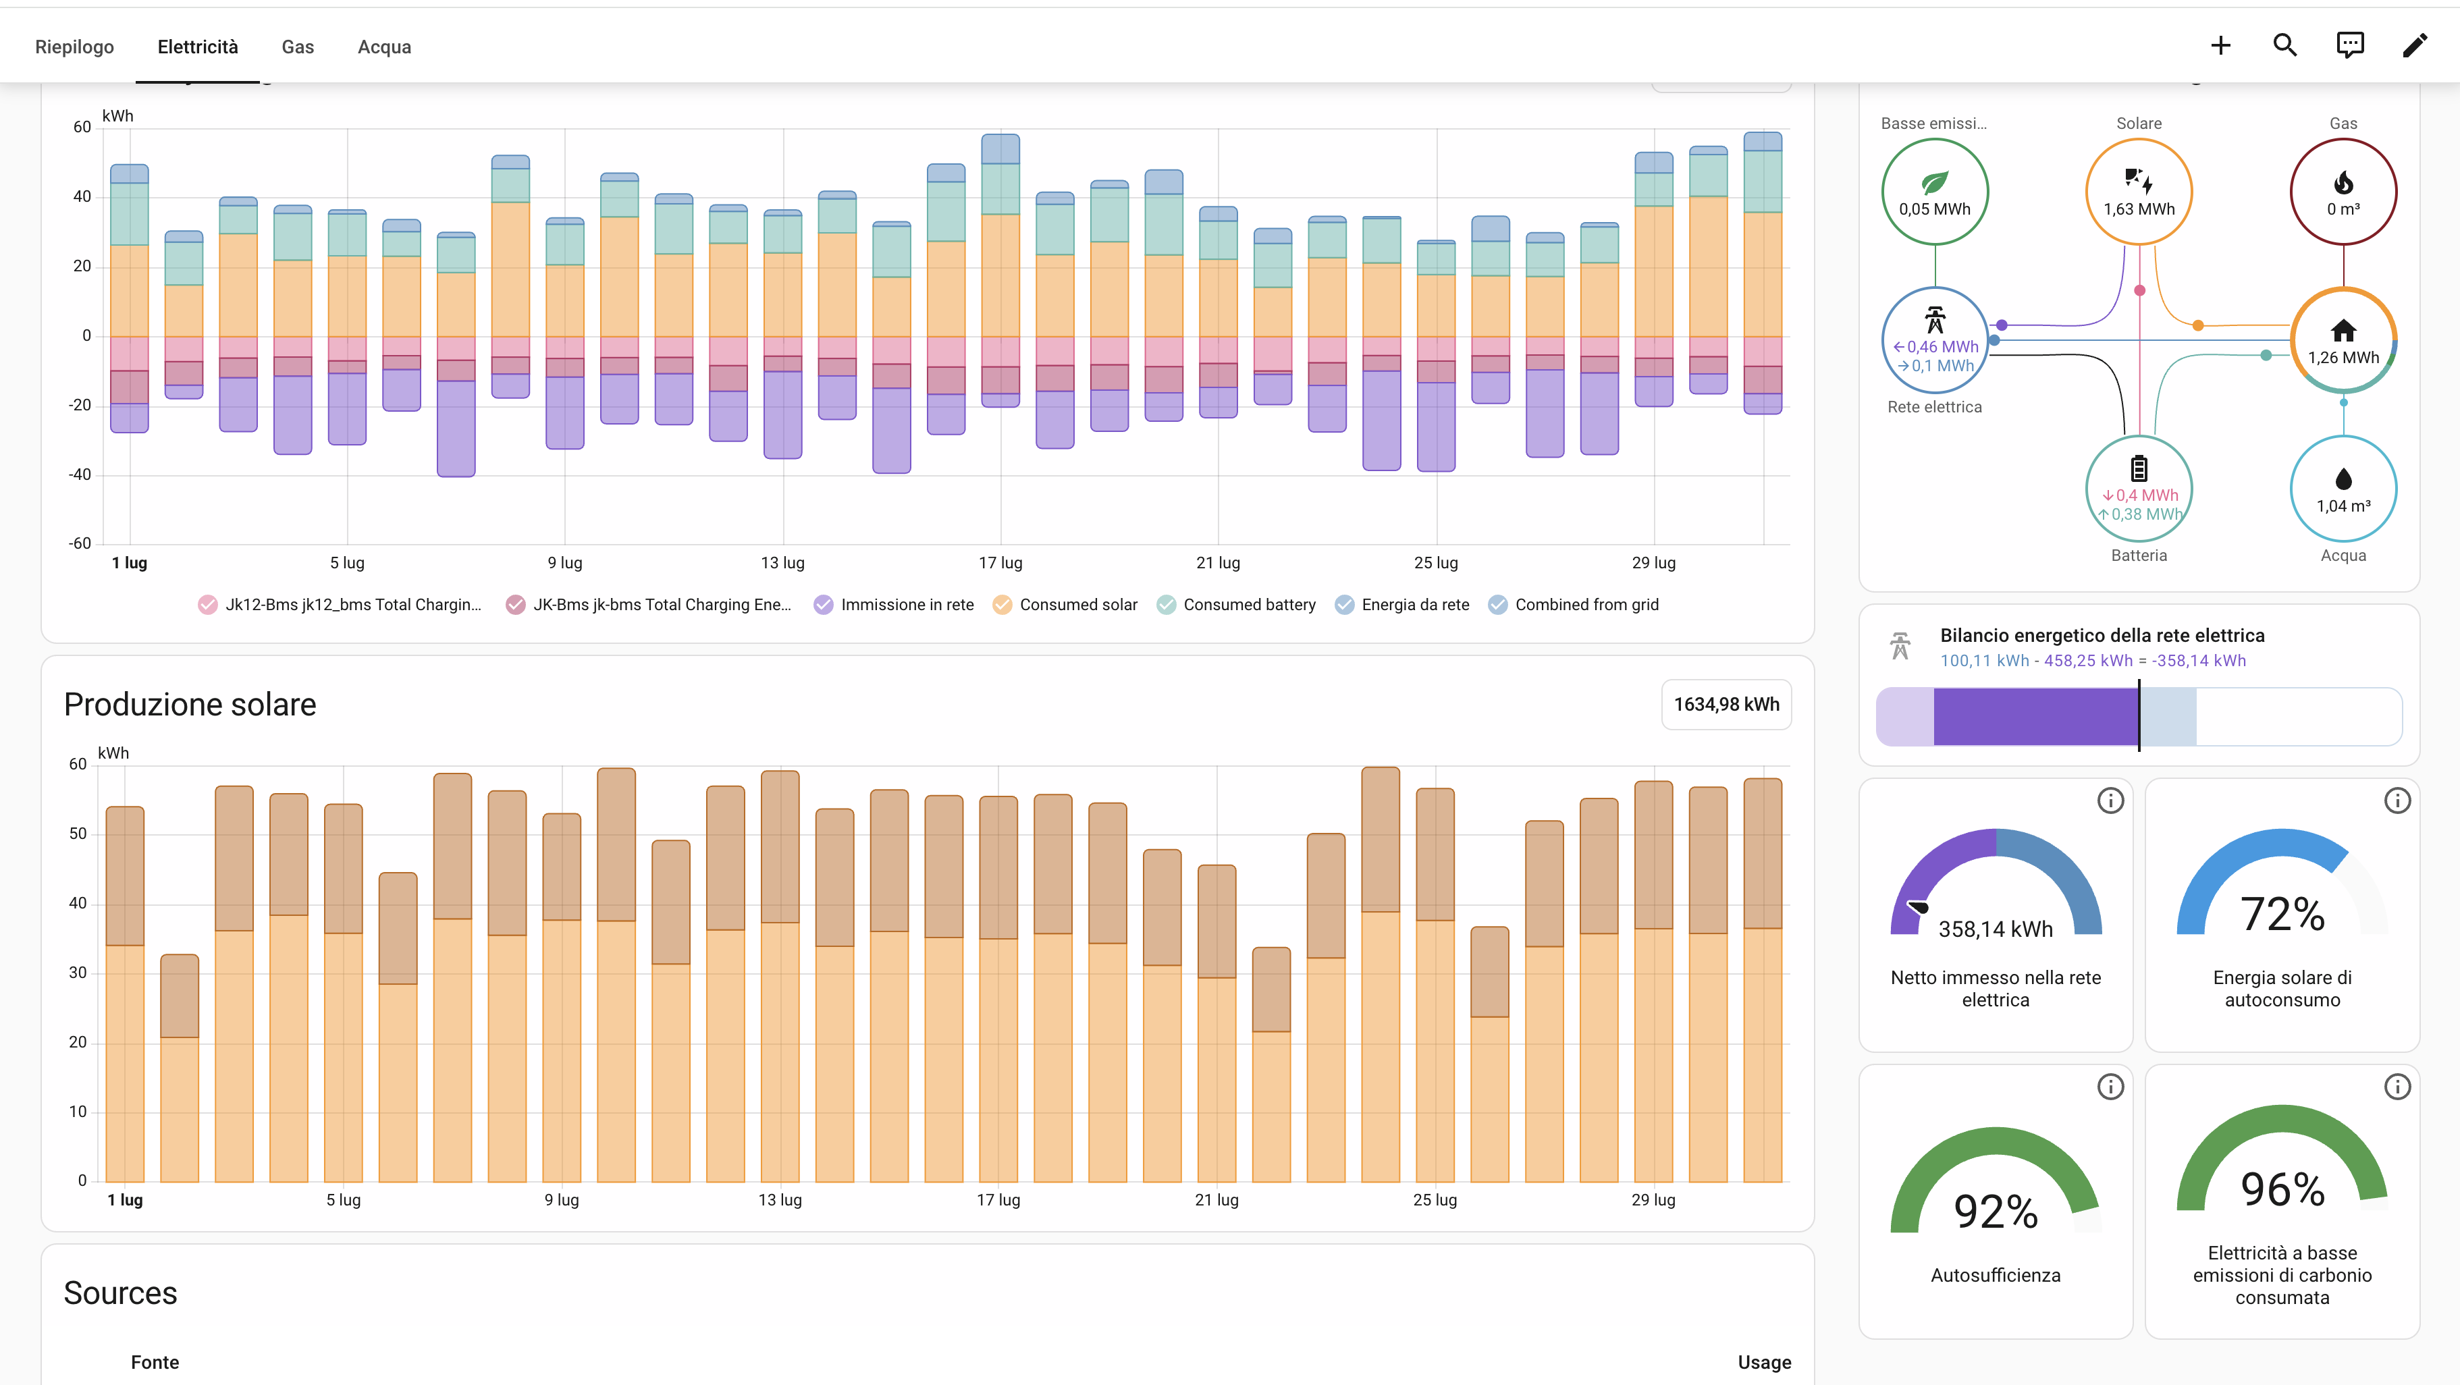Click the plus add icon in header
2460x1385 pixels.
pyautogui.click(x=2220, y=45)
